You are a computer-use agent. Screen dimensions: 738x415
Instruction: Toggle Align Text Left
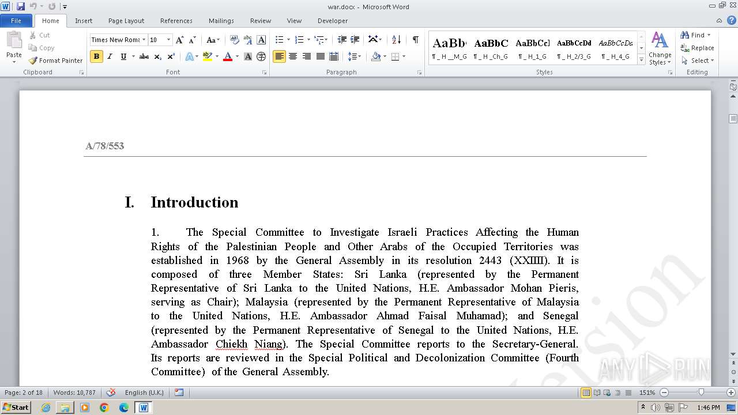point(280,56)
